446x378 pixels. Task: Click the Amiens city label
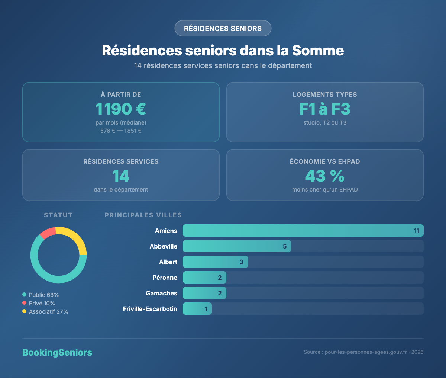(x=166, y=231)
